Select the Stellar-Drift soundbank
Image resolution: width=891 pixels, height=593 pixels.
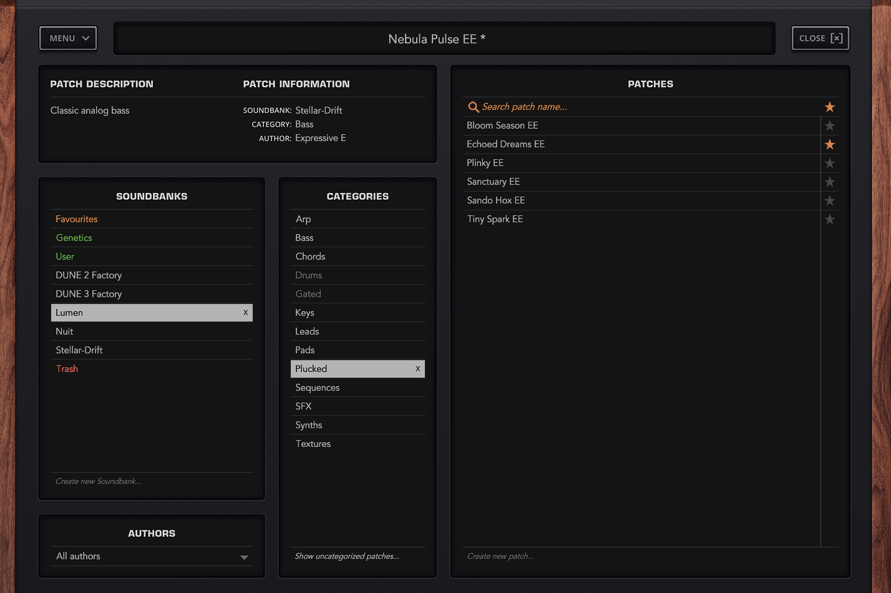(x=79, y=350)
